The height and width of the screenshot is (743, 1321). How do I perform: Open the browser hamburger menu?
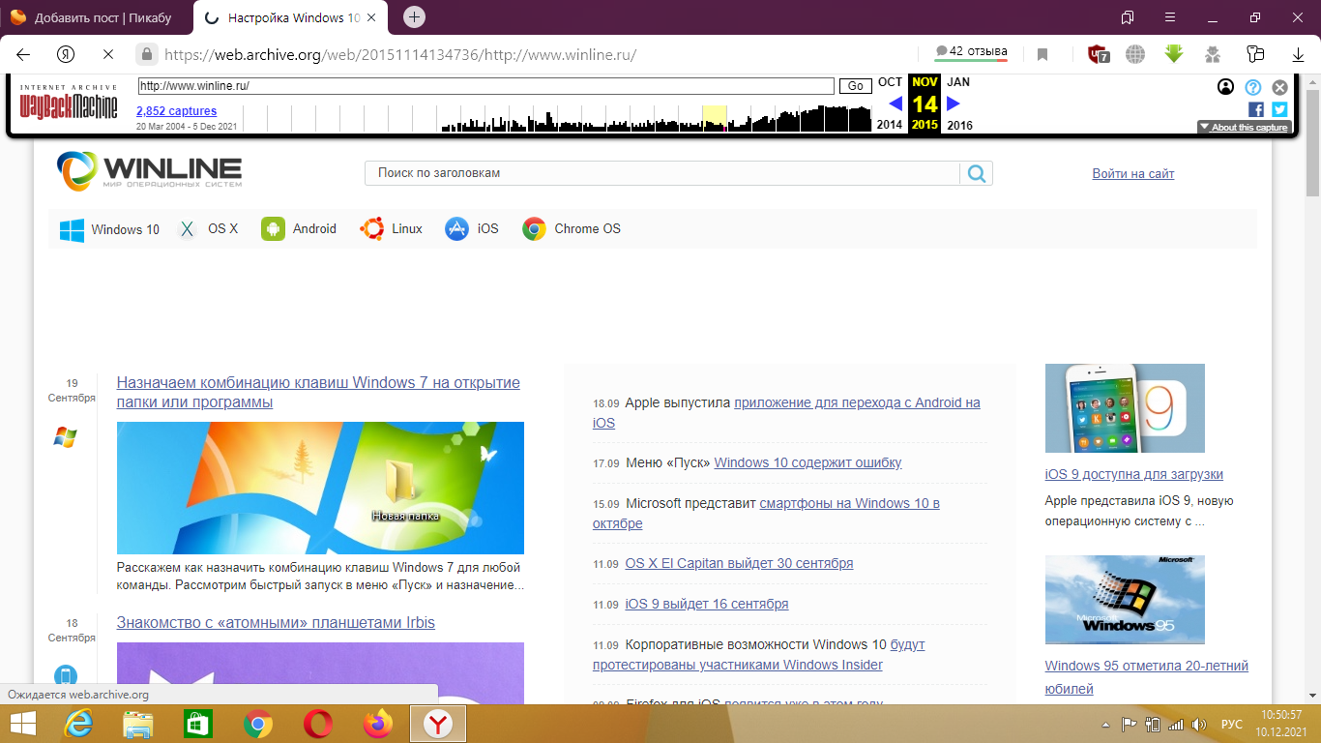click(x=1170, y=17)
